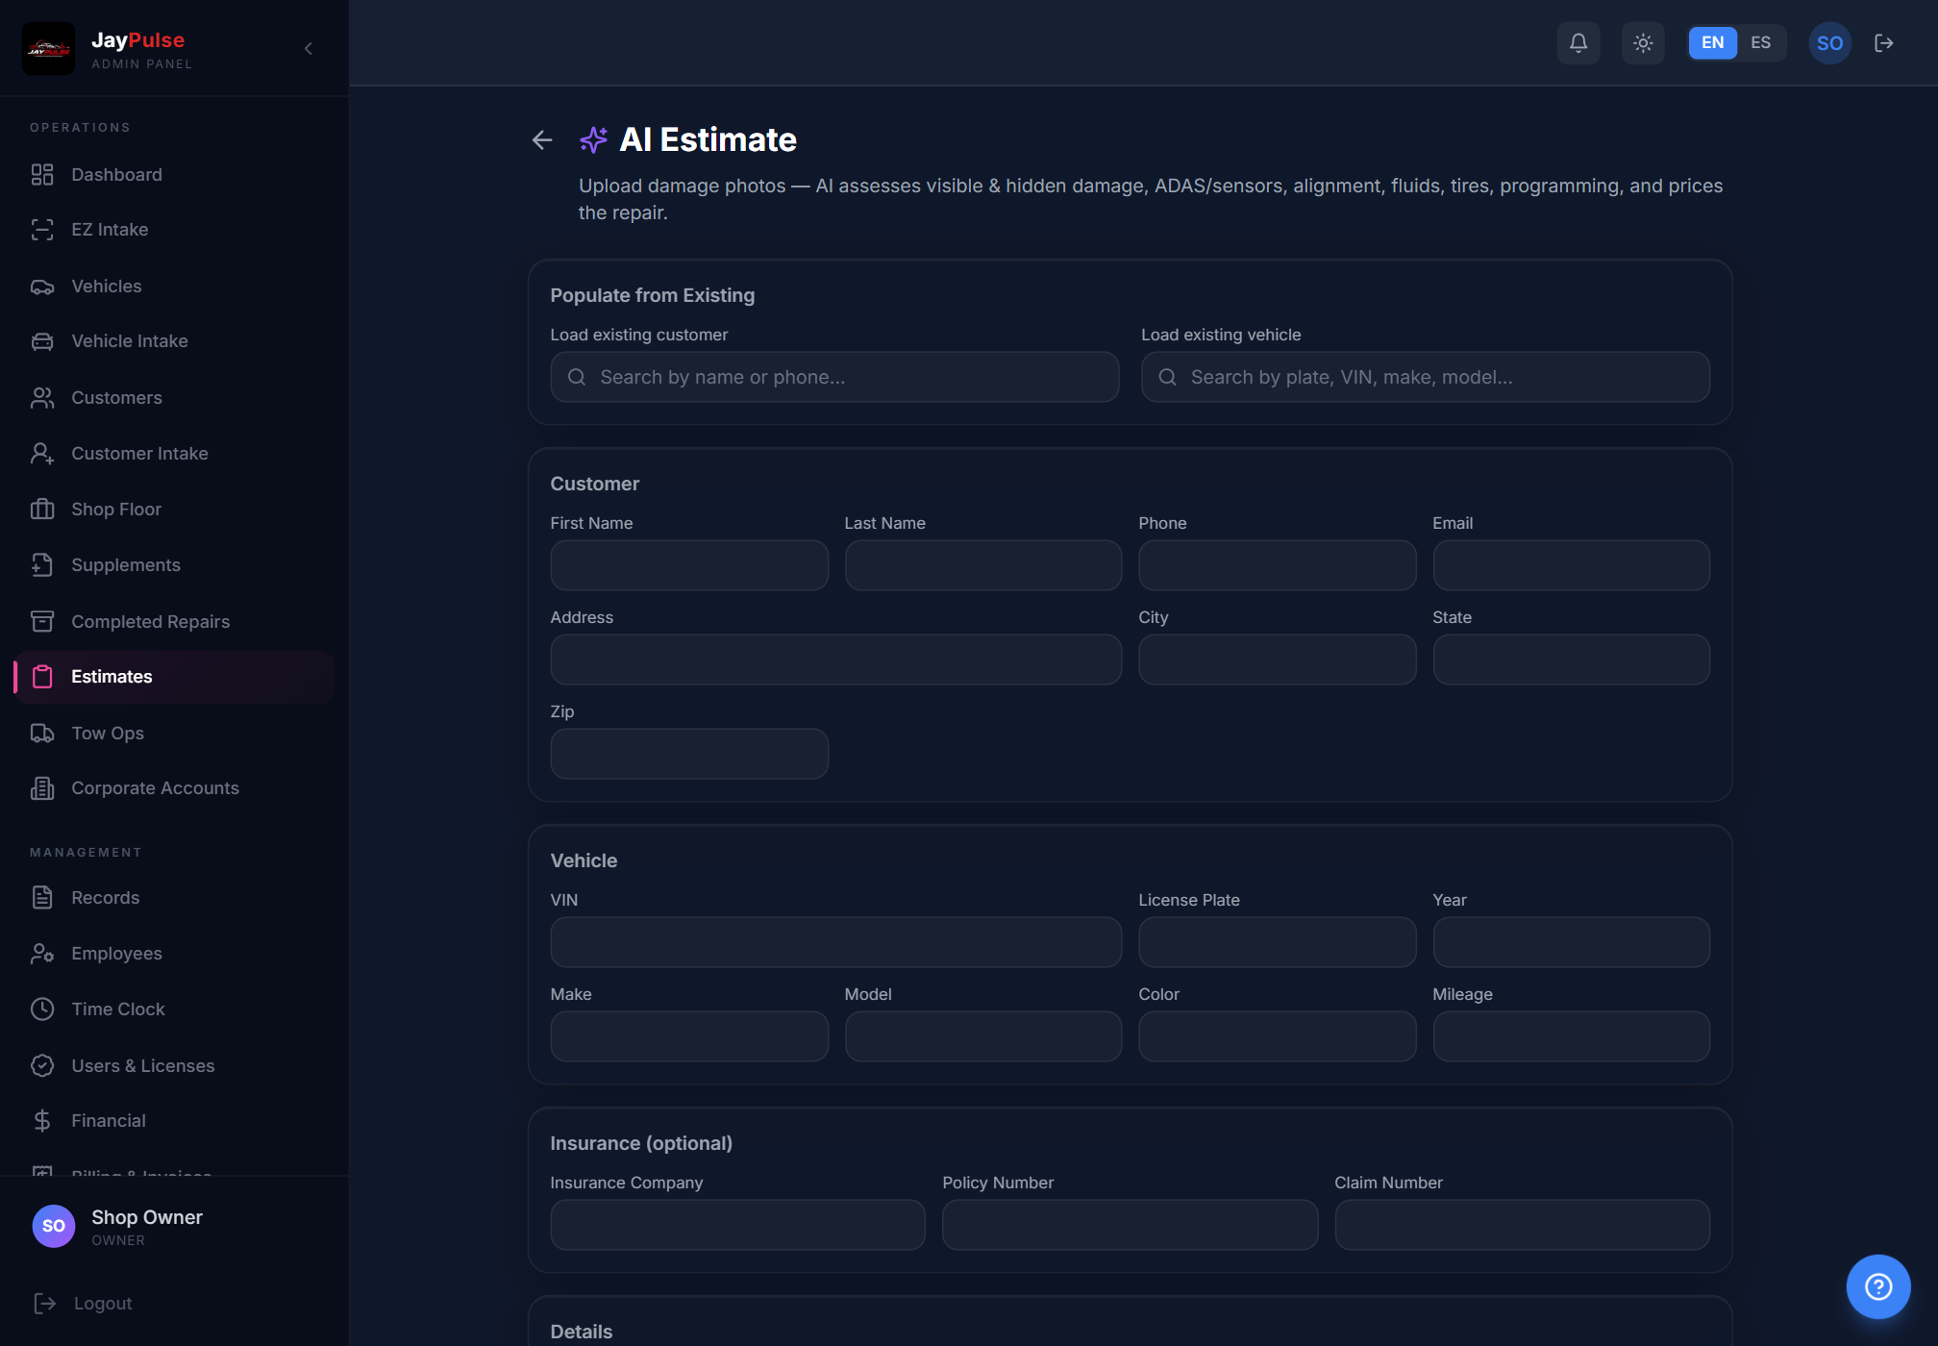The height and width of the screenshot is (1346, 1938).
Task: Click Users & Licenses badge icon
Action: click(42, 1065)
